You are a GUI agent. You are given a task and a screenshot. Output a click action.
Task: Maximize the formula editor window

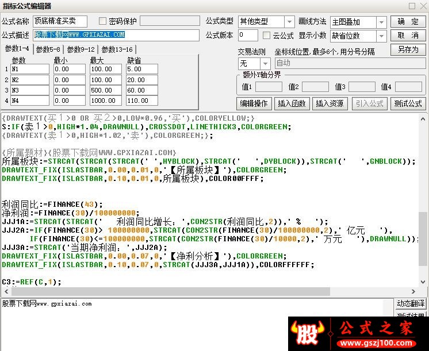[x=411, y=6]
